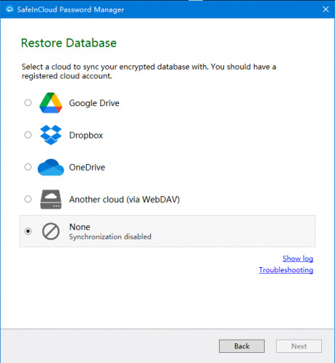Click the None prohibited-circle icon
The height and width of the screenshot is (363, 335).
coord(51,232)
